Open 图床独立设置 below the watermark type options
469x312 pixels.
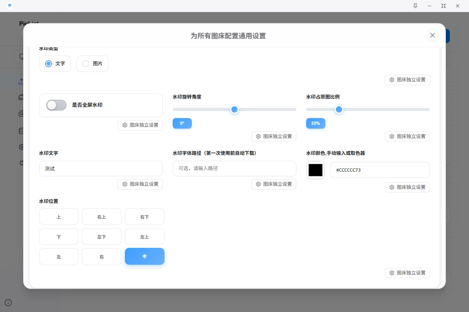tap(407, 80)
